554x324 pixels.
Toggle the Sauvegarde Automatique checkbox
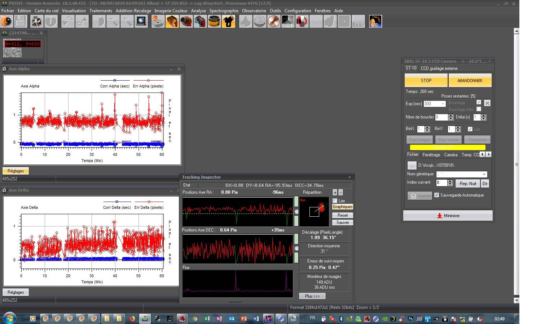pos(437,195)
